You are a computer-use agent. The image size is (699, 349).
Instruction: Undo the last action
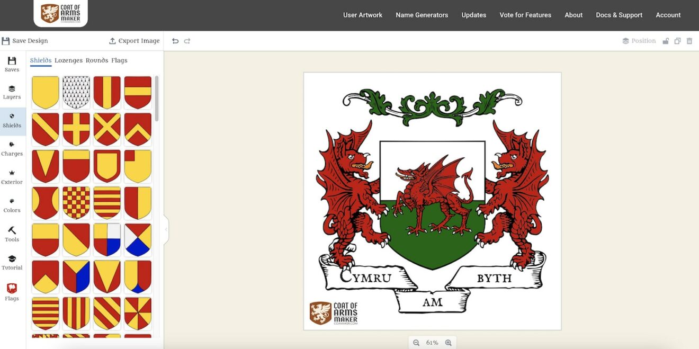coord(175,40)
